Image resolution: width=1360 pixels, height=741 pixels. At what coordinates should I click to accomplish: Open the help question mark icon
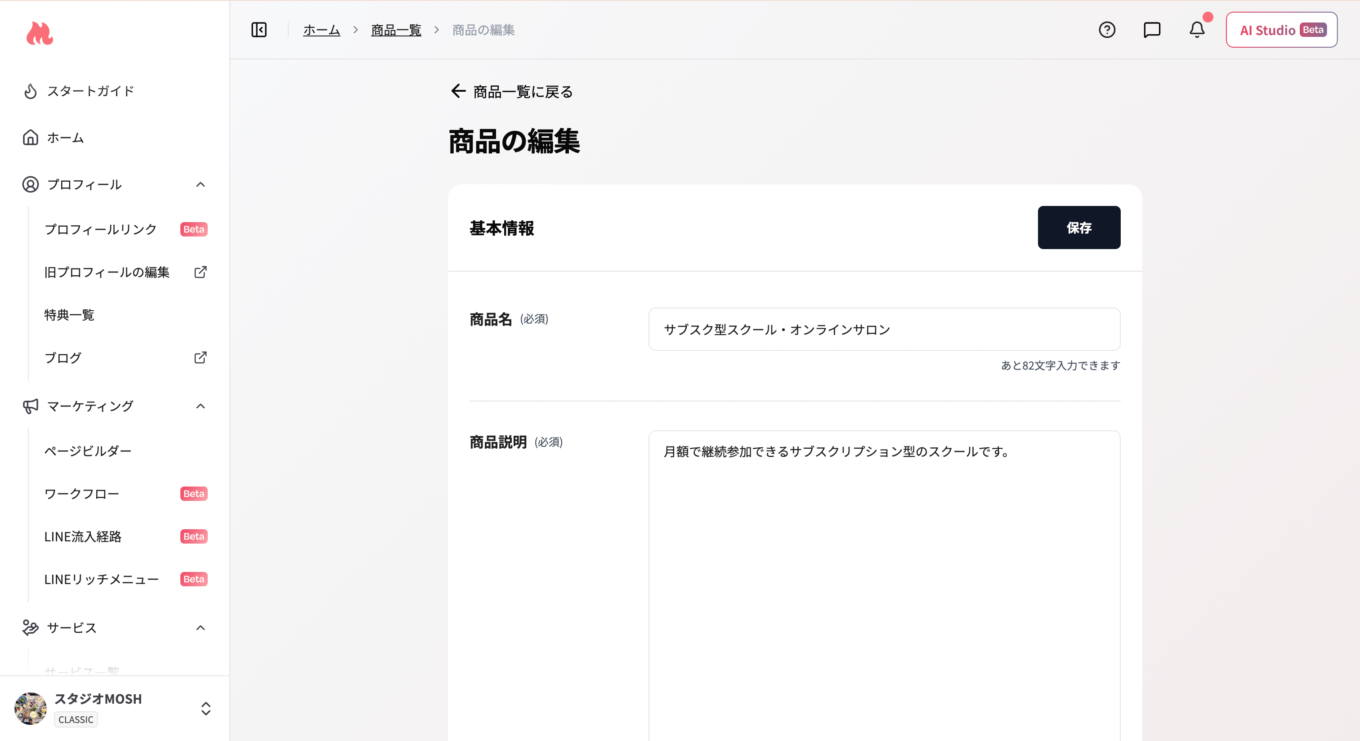point(1107,30)
